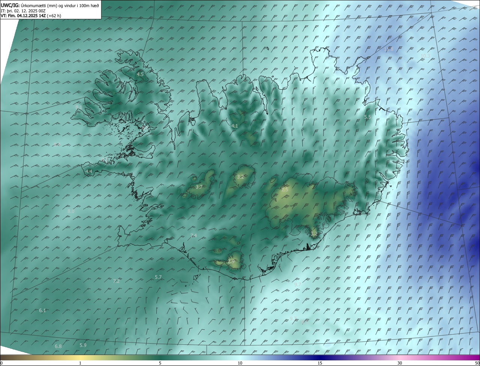Pick the 15 tick on the color scale
This screenshot has height=366, width=480.
[x=320, y=363]
